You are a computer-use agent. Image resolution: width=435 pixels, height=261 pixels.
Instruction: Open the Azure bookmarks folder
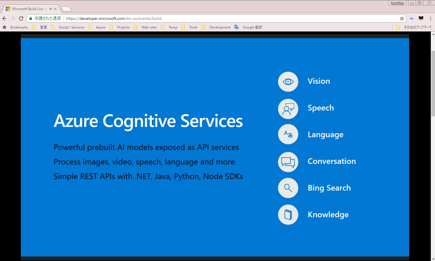coord(97,27)
